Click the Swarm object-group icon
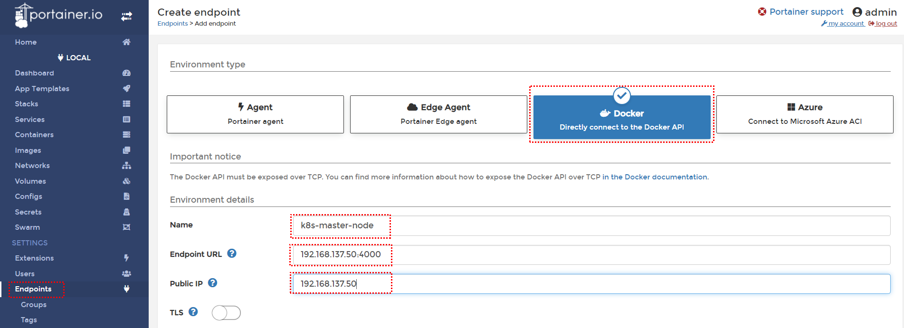The height and width of the screenshot is (328, 904). pyautogui.click(x=126, y=227)
